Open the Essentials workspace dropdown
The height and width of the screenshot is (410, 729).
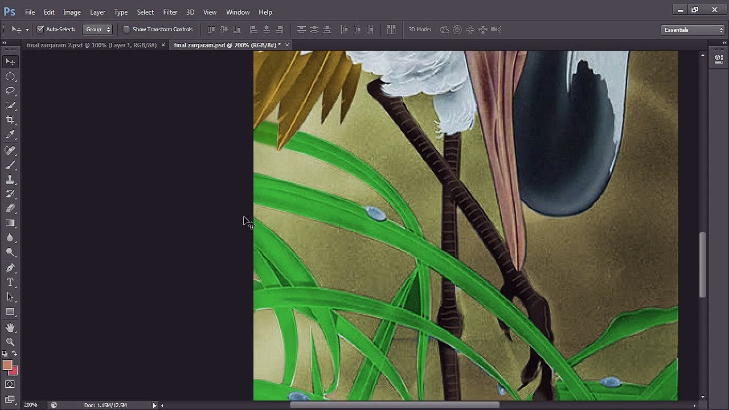[x=693, y=30]
